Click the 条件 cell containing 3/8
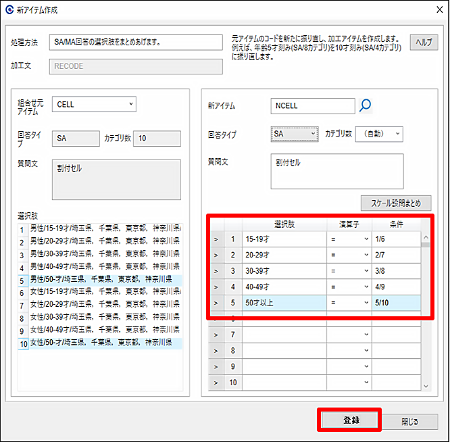 coord(395,270)
